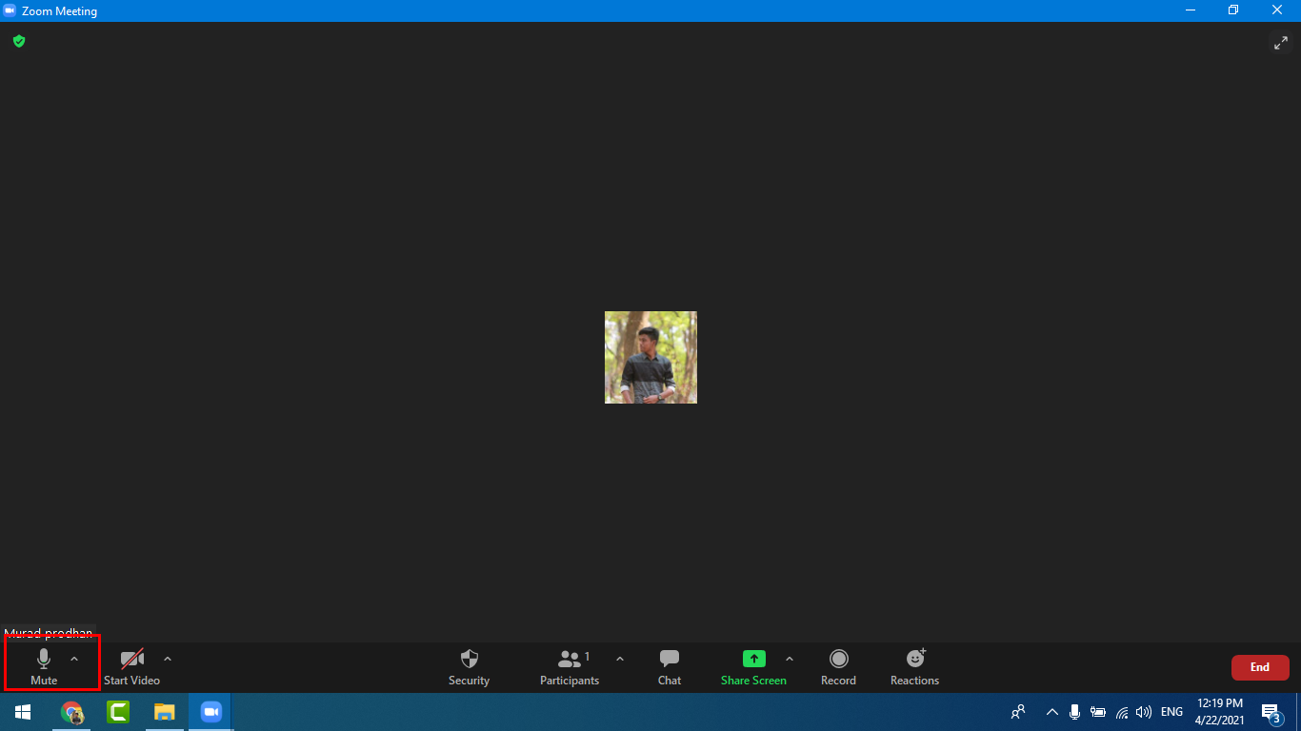Viewport: 1301px width, 731px height.
Task: Open File Explorer from the taskbar
Action: (x=165, y=712)
